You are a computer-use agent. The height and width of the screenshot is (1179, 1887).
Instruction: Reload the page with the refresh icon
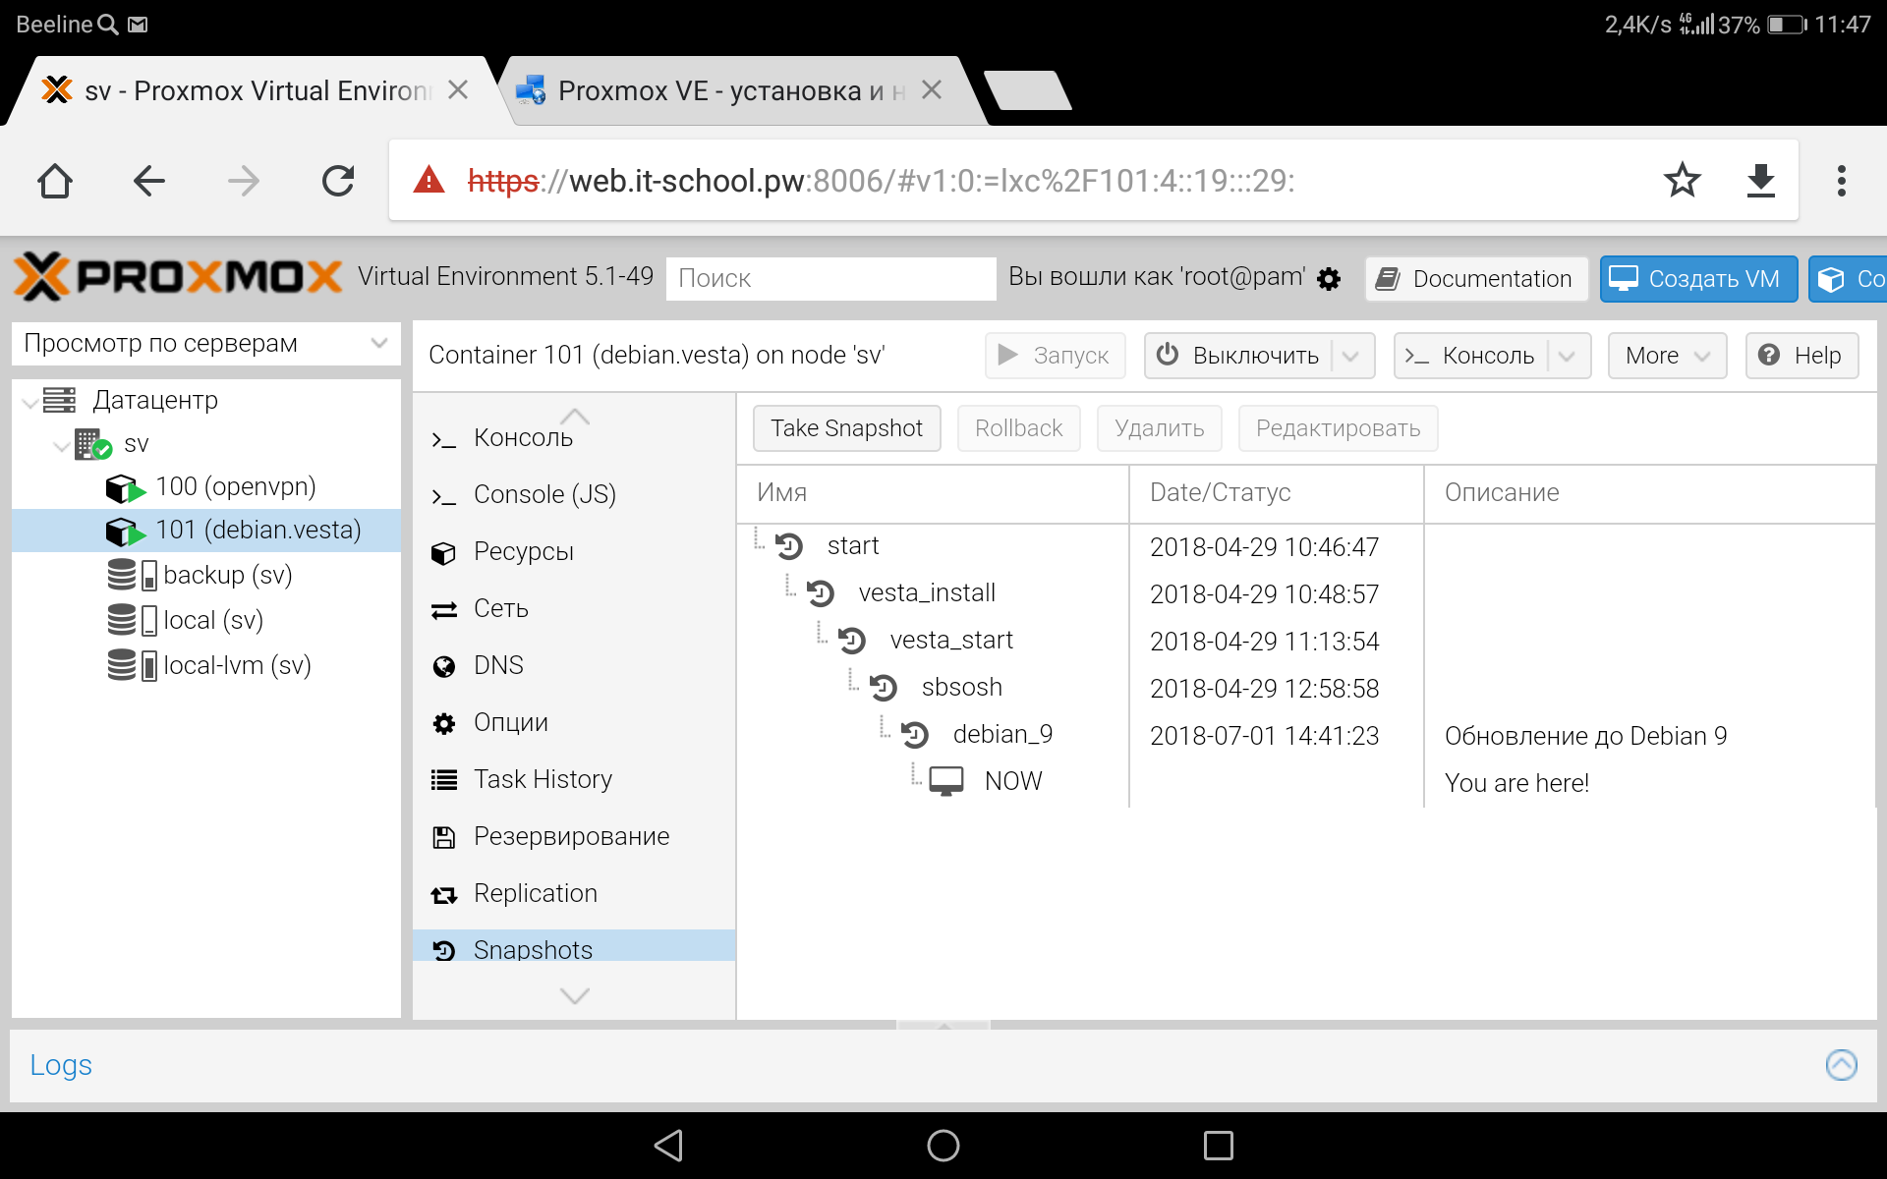338,181
